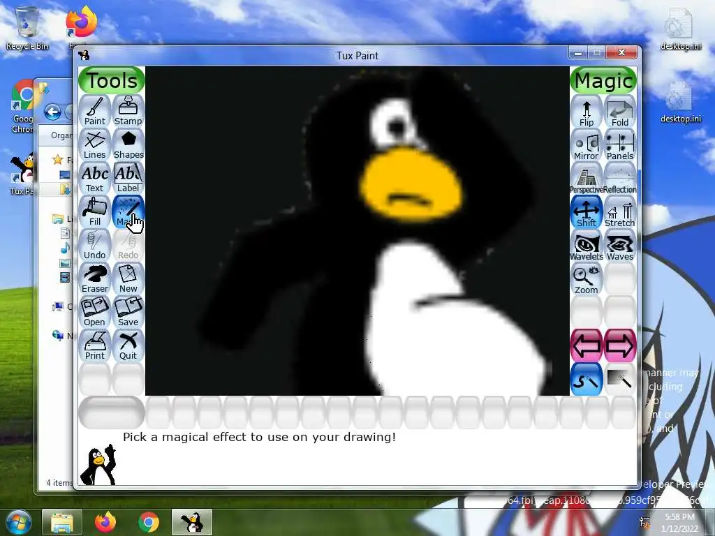
Task: Open the Windows Start menu
Action: 19,522
